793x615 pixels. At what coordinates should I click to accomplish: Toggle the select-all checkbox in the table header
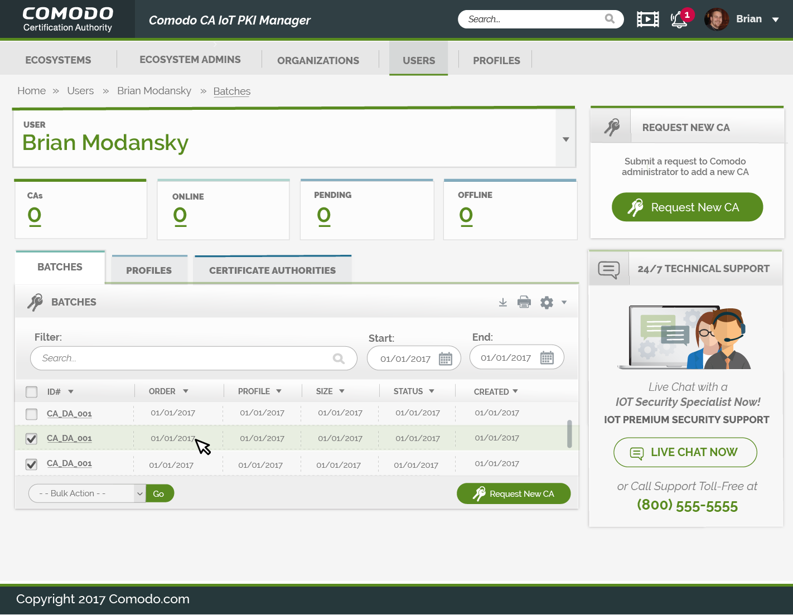pyautogui.click(x=32, y=392)
